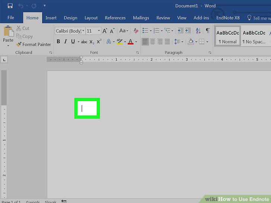
Task: Open the Clipboard pane launcher
Action: (x=51, y=52)
